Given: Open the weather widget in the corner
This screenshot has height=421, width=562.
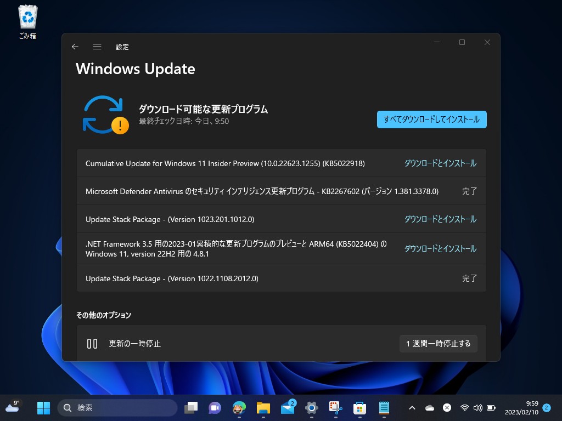Looking at the screenshot, I should 12,408.
